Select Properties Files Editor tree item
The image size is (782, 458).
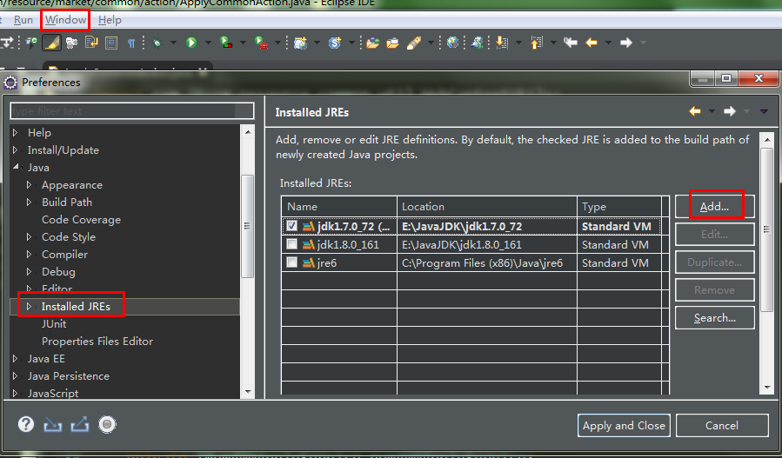coord(97,342)
